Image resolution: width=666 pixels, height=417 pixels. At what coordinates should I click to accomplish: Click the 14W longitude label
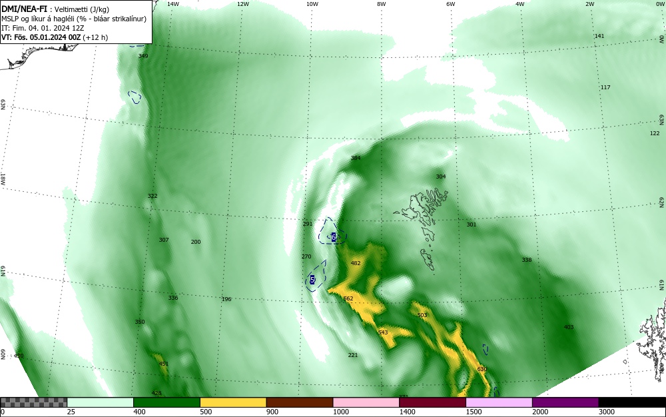[x=173, y=4]
